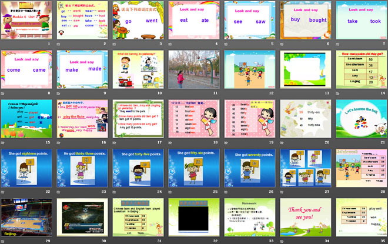Click the animation star icon under slide 23
388x244 pixels.
[x=58, y=192]
